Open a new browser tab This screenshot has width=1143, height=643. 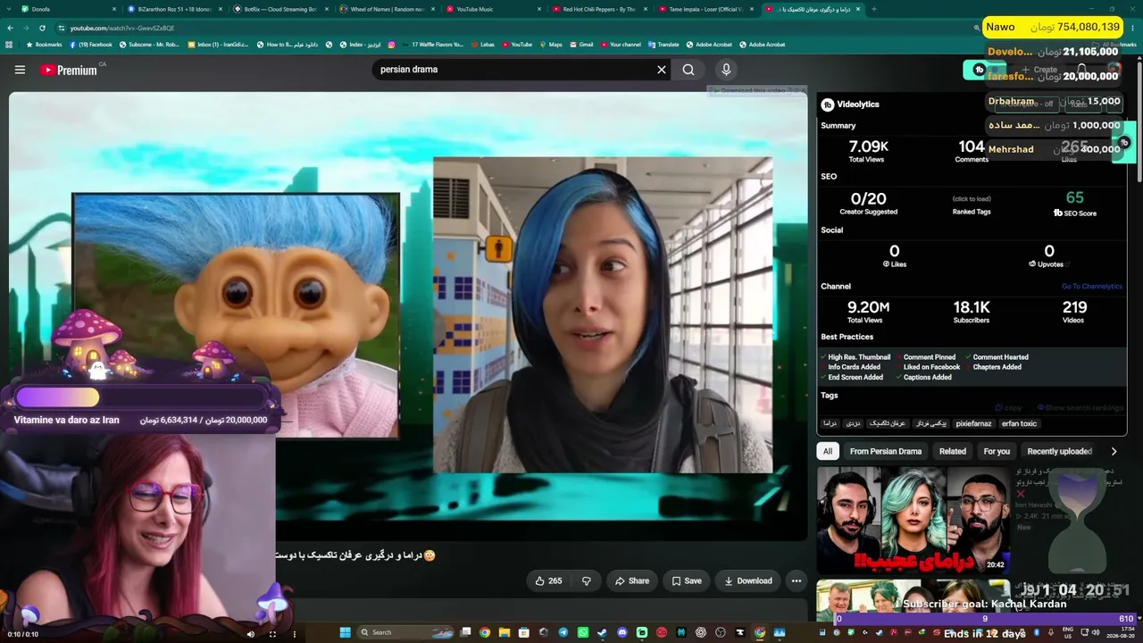[x=873, y=9]
